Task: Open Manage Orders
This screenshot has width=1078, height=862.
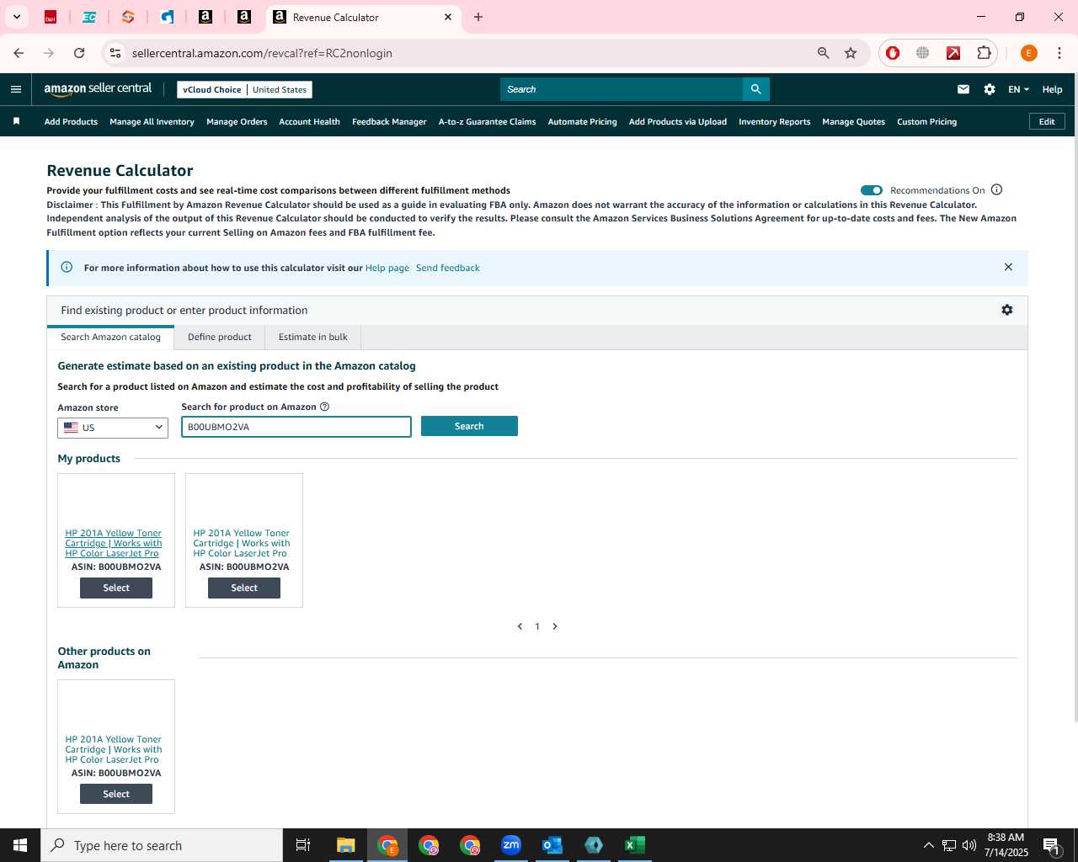Action: click(237, 121)
